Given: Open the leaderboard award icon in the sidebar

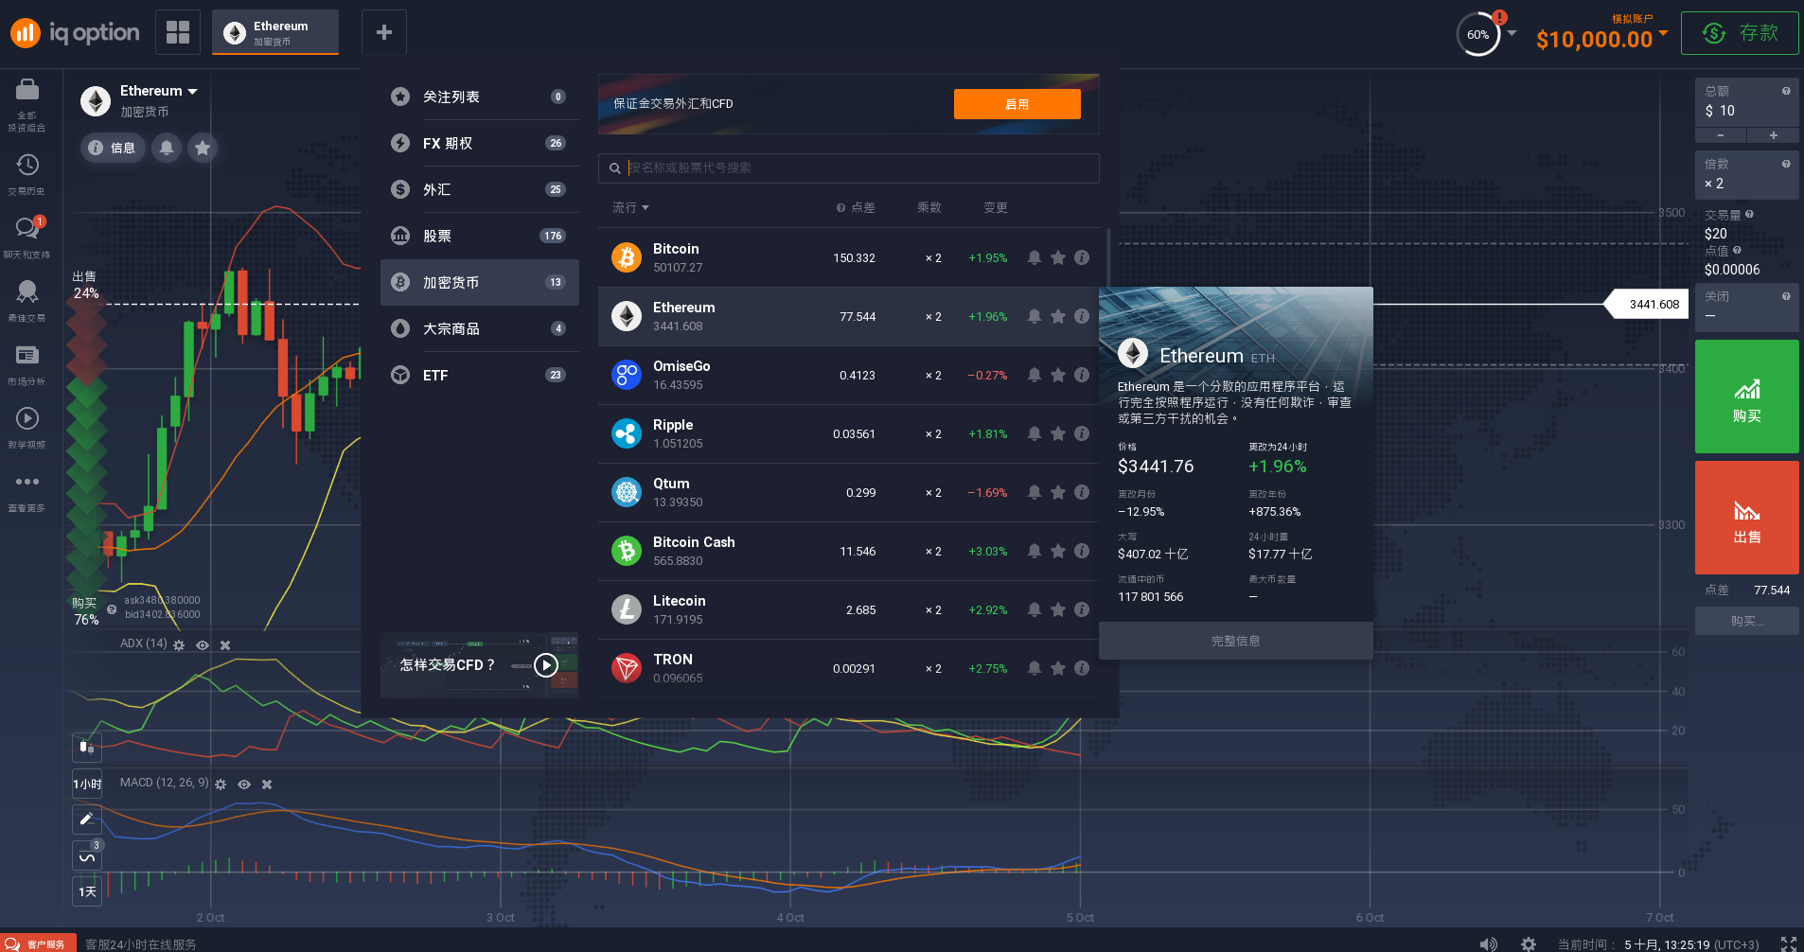Looking at the screenshot, I should tap(27, 291).
